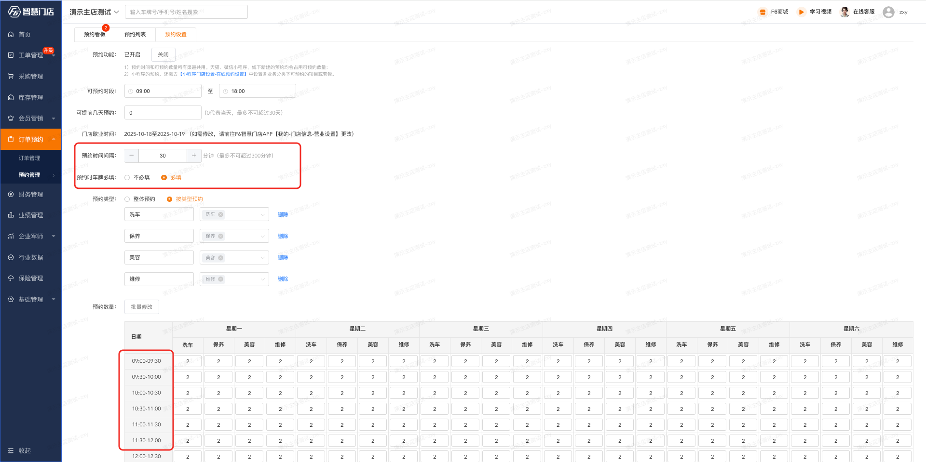Open the 预约看板 tab
This screenshot has width=926, height=462.
pos(95,34)
